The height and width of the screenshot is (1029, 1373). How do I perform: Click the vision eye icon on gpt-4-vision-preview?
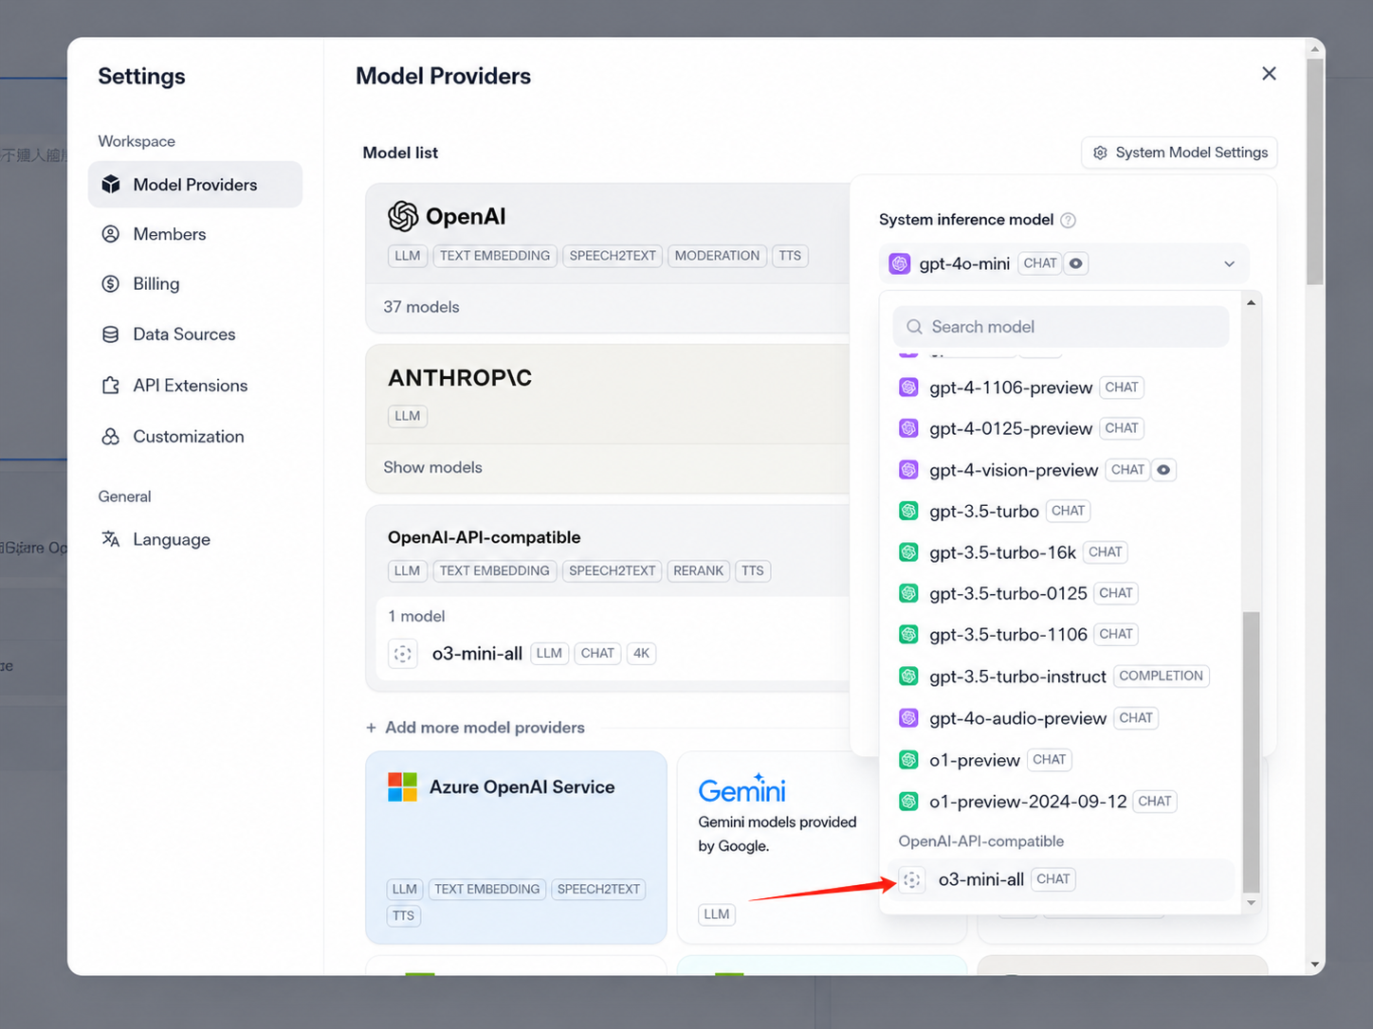[x=1163, y=470]
